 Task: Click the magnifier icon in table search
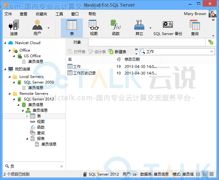tap(143, 51)
